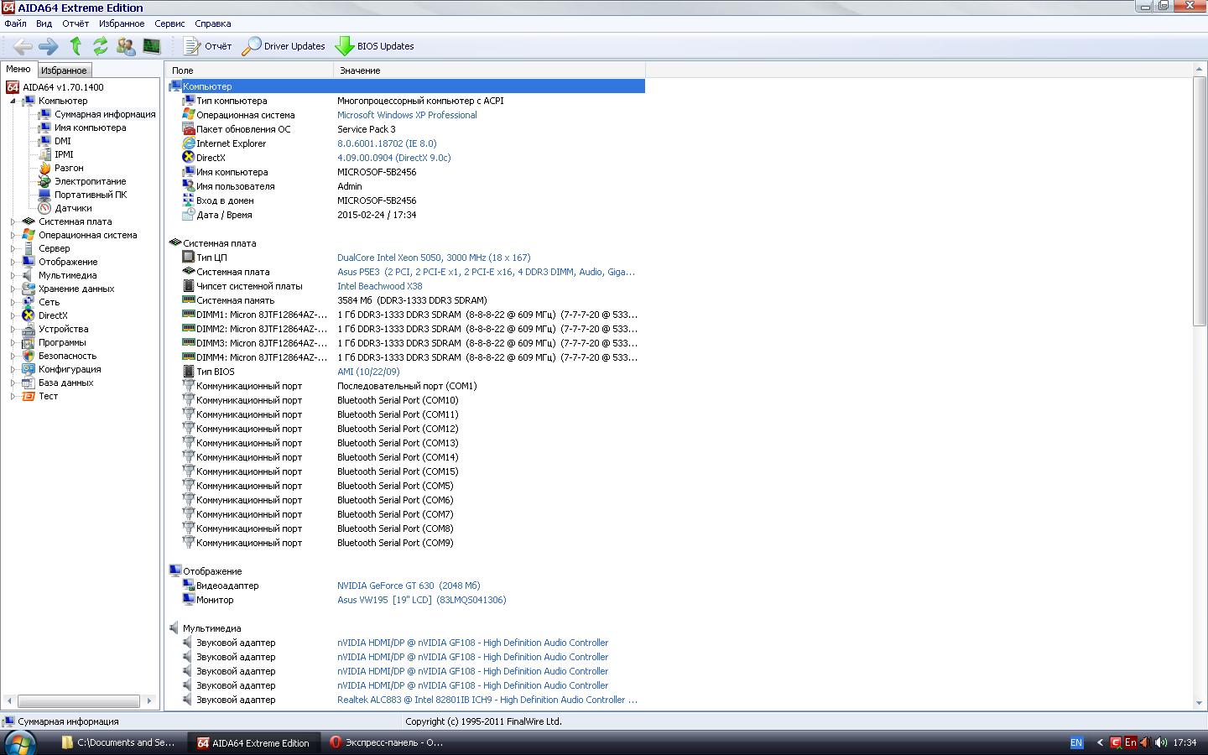Click the EN language indicator in taskbar
This screenshot has width=1208, height=755.
pos(1076,742)
